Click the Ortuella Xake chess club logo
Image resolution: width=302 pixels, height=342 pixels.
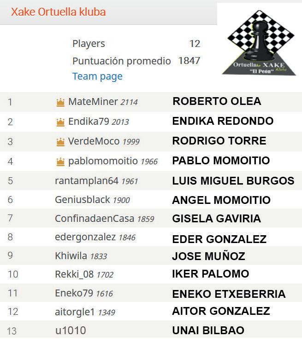(x=260, y=43)
